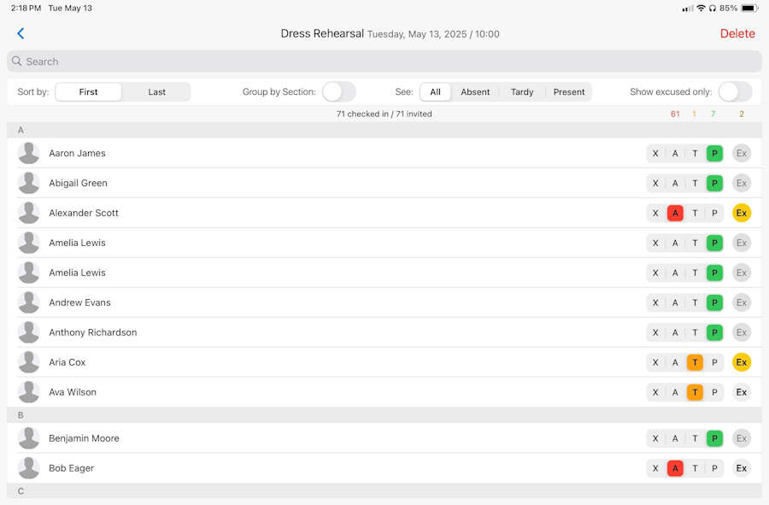Enable Show excused only switch
769x505 pixels.
coord(735,91)
